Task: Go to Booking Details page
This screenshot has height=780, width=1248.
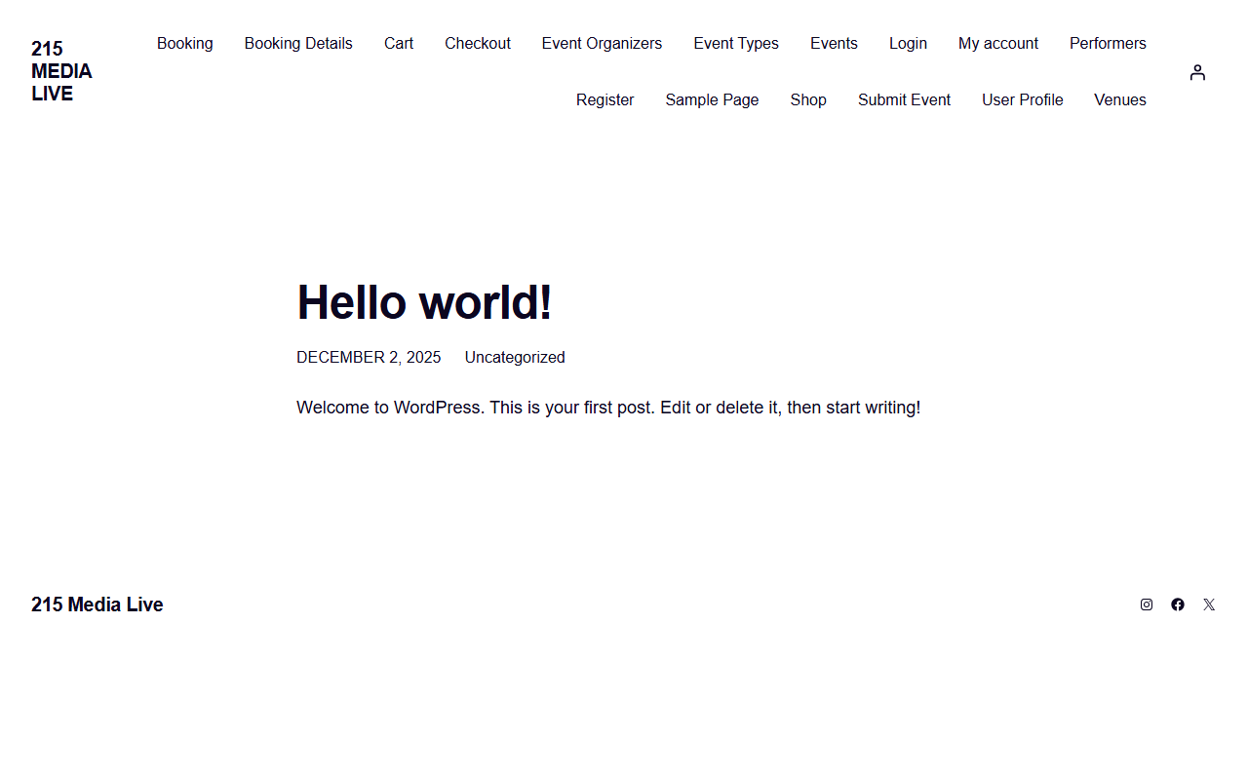Action: (298, 43)
